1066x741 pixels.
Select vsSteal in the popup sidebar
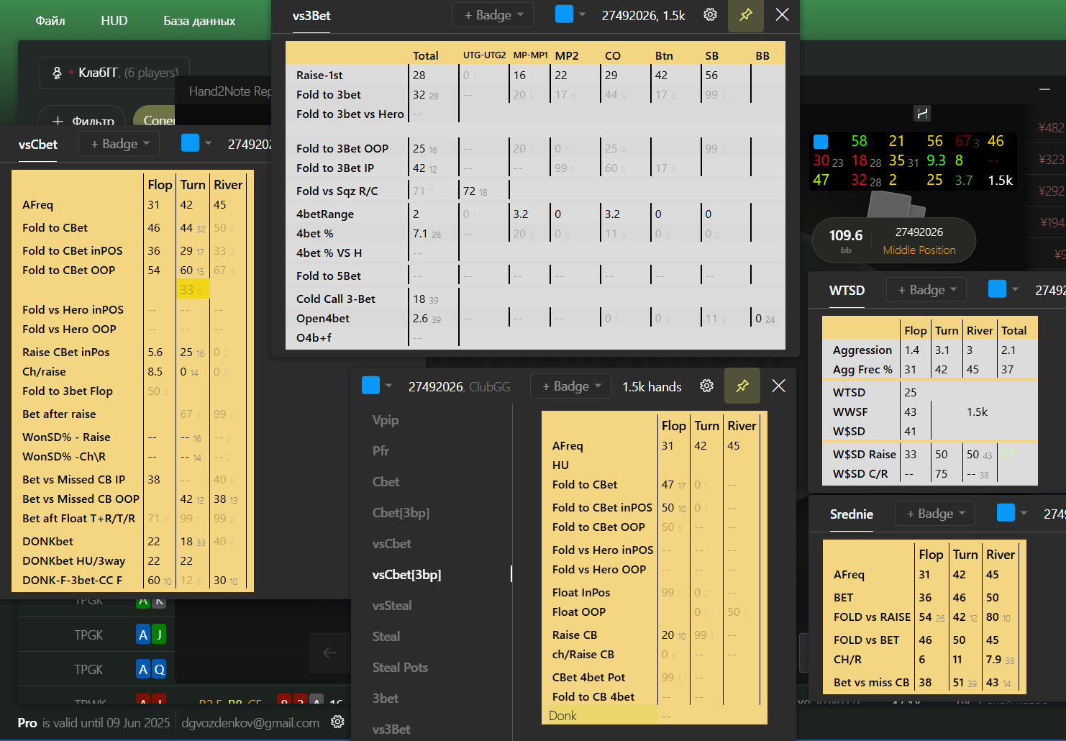[392, 606]
